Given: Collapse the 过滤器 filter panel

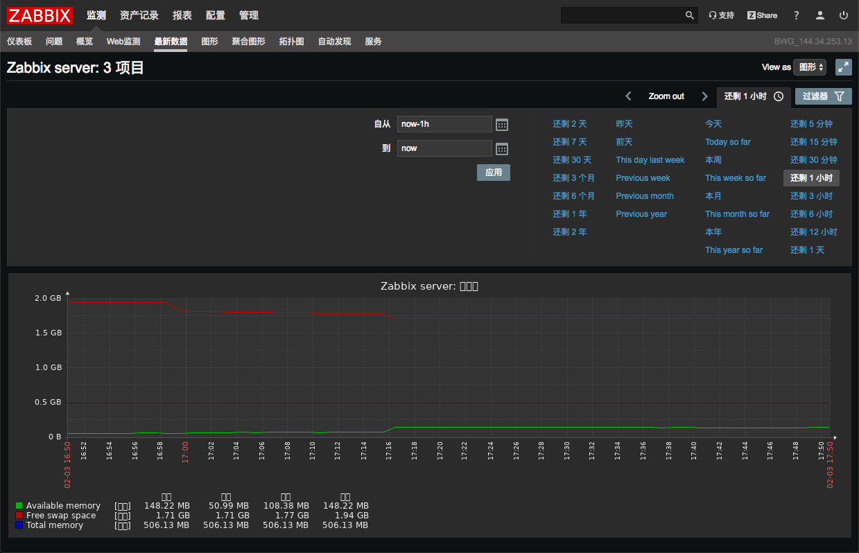Looking at the screenshot, I should point(823,96).
